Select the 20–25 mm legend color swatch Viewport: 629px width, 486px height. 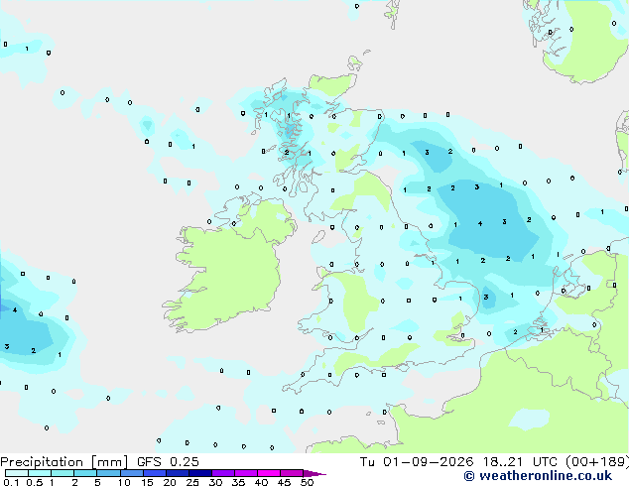pos(178,473)
